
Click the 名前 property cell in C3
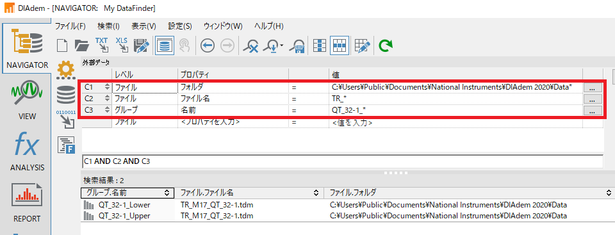click(x=233, y=111)
